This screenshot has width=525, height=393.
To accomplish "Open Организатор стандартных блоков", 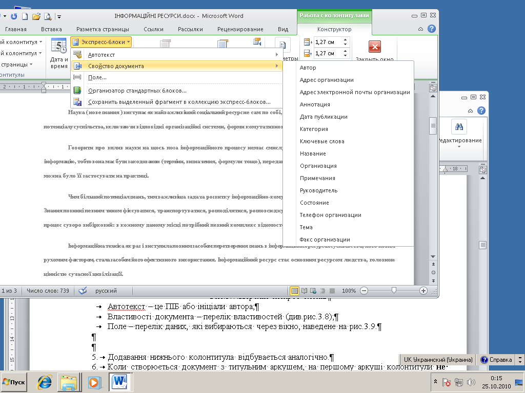I will coord(176,91).
